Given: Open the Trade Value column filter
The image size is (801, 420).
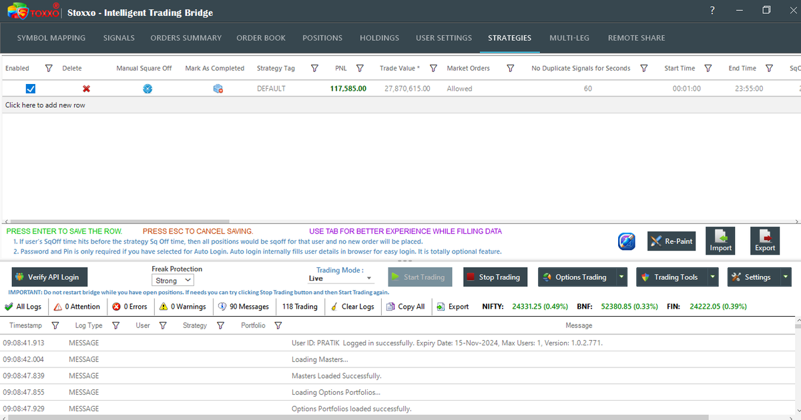Looking at the screenshot, I should point(433,68).
